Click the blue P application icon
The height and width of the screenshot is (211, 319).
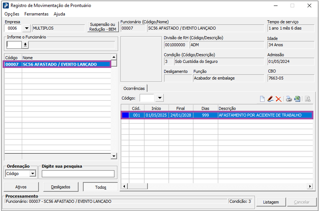pyautogui.click(x=6, y=6)
